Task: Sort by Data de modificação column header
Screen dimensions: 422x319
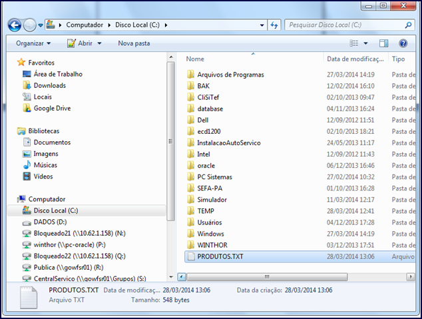Action: [x=355, y=59]
